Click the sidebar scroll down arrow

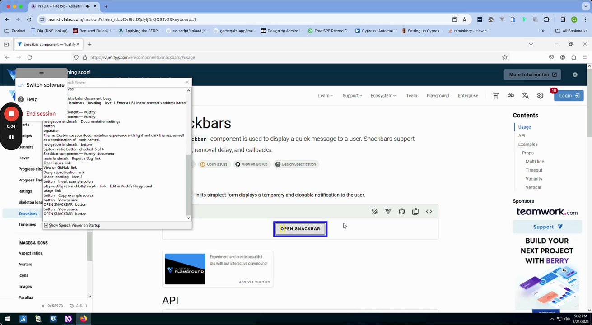pyautogui.click(x=89, y=297)
